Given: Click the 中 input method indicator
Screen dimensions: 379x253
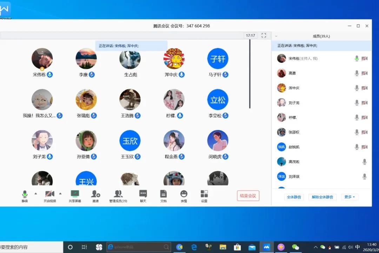Looking at the screenshot, I should (358, 247).
